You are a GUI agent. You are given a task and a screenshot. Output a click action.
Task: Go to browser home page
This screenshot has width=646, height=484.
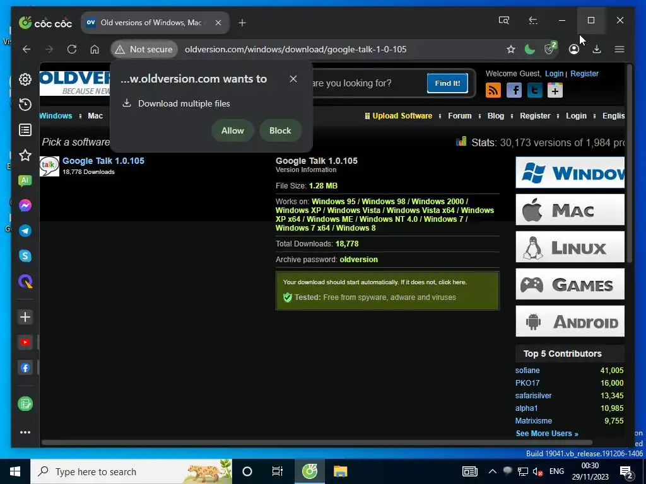tap(95, 49)
